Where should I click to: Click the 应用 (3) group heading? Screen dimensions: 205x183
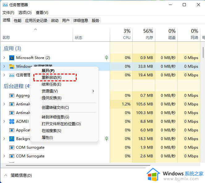click(x=12, y=49)
